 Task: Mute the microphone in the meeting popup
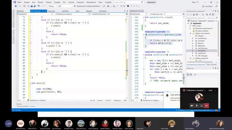[196, 106]
